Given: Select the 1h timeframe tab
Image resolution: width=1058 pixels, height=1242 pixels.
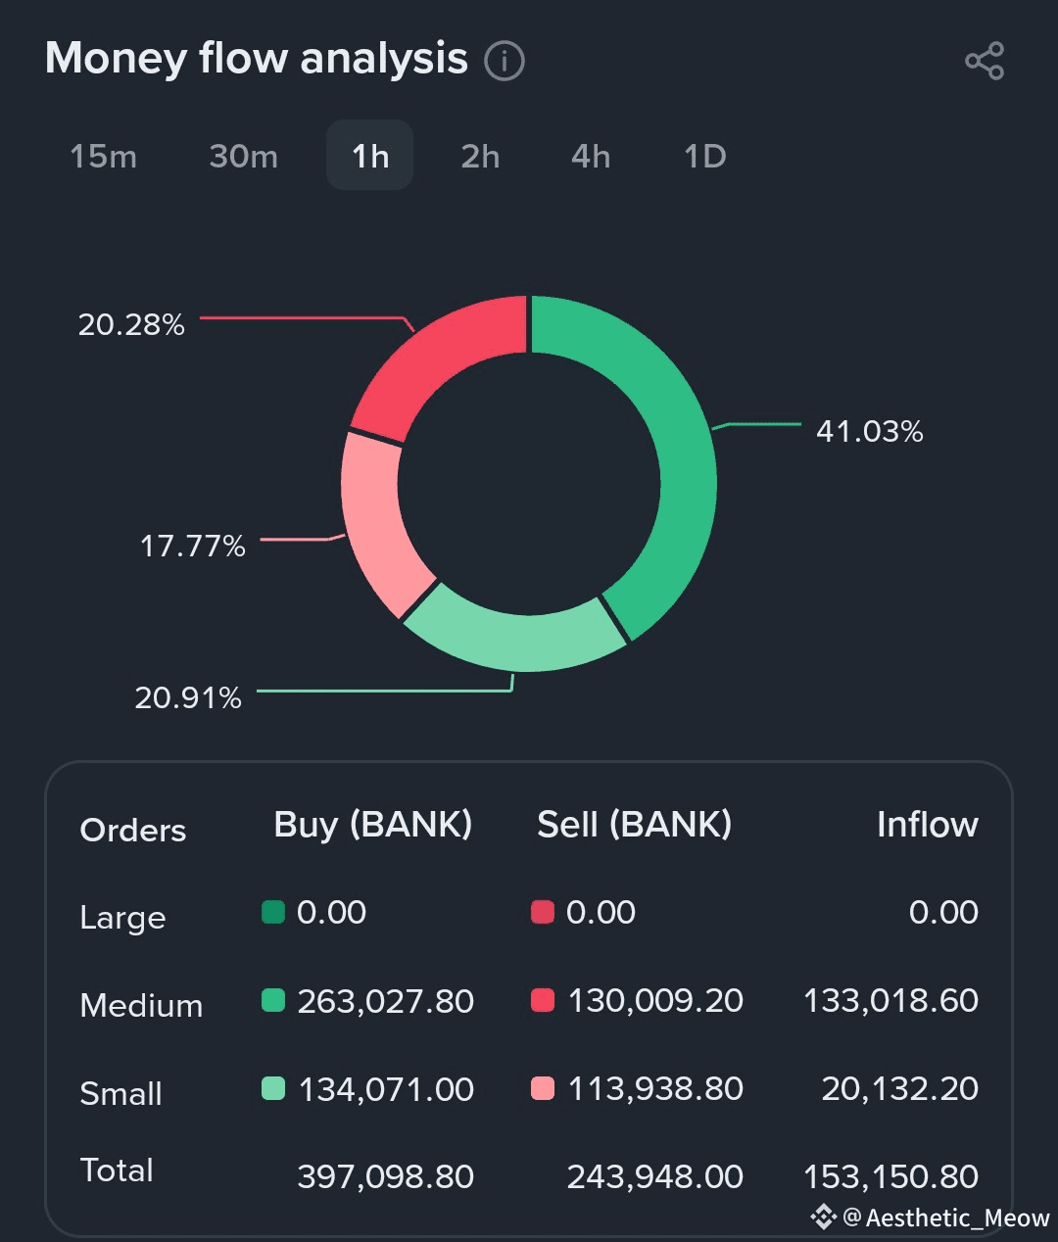Looking at the screenshot, I should (x=370, y=157).
